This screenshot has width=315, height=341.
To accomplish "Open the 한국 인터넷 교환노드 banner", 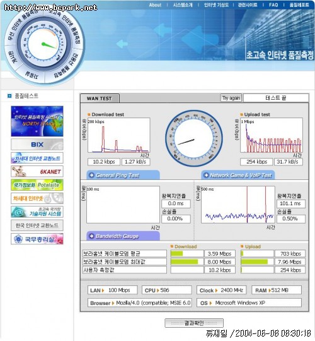I will 37,225.
